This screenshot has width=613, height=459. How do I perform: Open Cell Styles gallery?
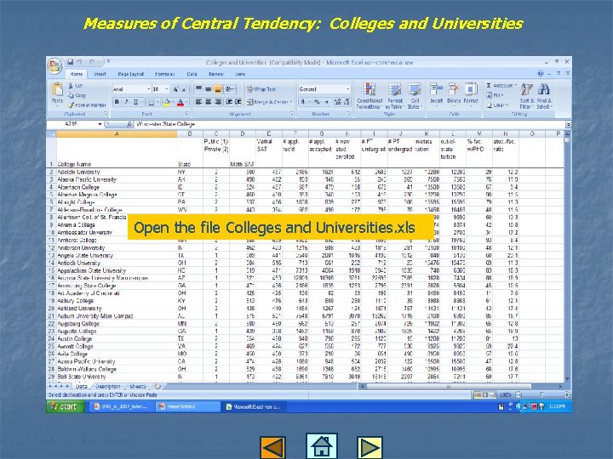(415, 95)
